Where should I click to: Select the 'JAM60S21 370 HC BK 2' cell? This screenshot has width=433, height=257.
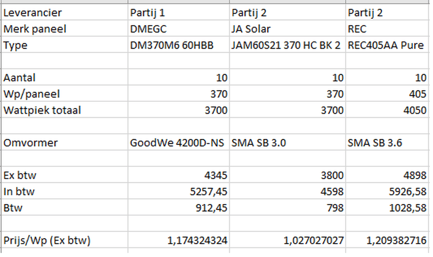pos(288,45)
